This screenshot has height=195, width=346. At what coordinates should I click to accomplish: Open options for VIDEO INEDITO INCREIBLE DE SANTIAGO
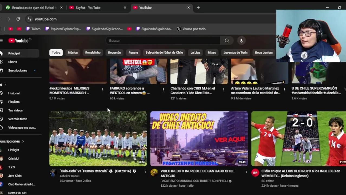[246, 171]
